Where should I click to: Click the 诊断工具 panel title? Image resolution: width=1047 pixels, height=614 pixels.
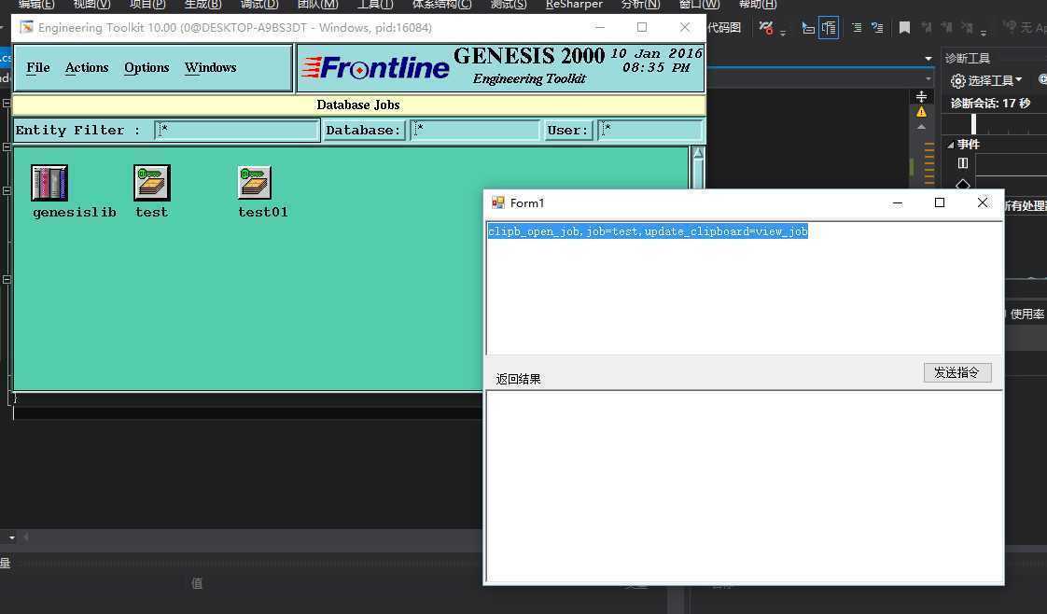coord(968,59)
